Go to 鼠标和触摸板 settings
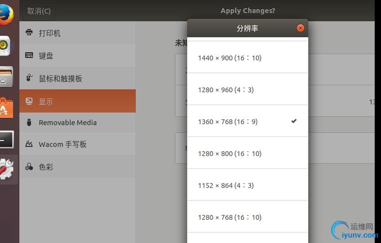 [x=78, y=78]
